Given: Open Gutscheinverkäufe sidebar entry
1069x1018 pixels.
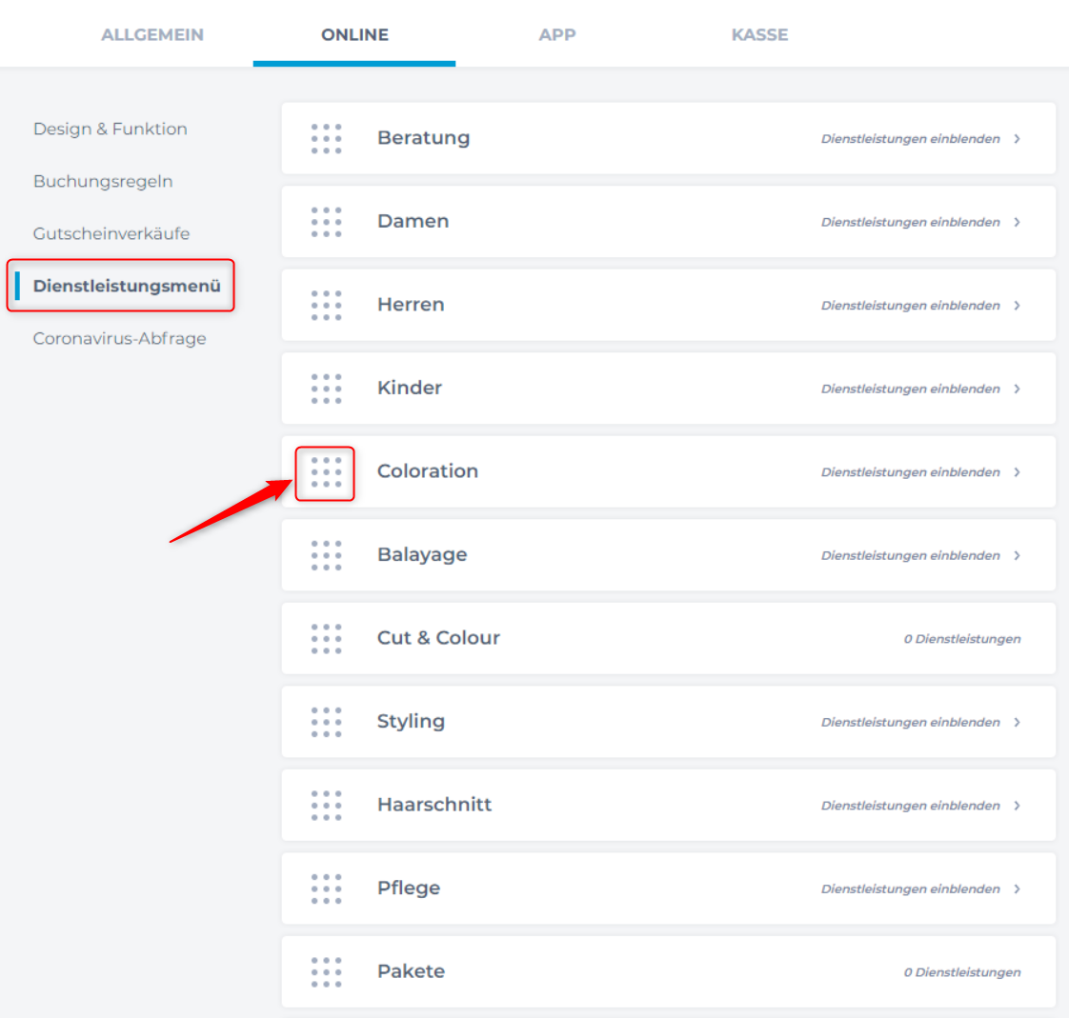Looking at the screenshot, I should tap(111, 233).
